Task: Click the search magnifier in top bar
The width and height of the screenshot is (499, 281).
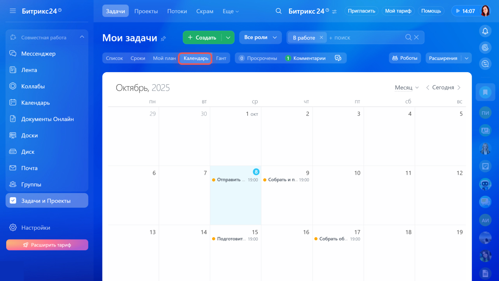Action: 278,11
